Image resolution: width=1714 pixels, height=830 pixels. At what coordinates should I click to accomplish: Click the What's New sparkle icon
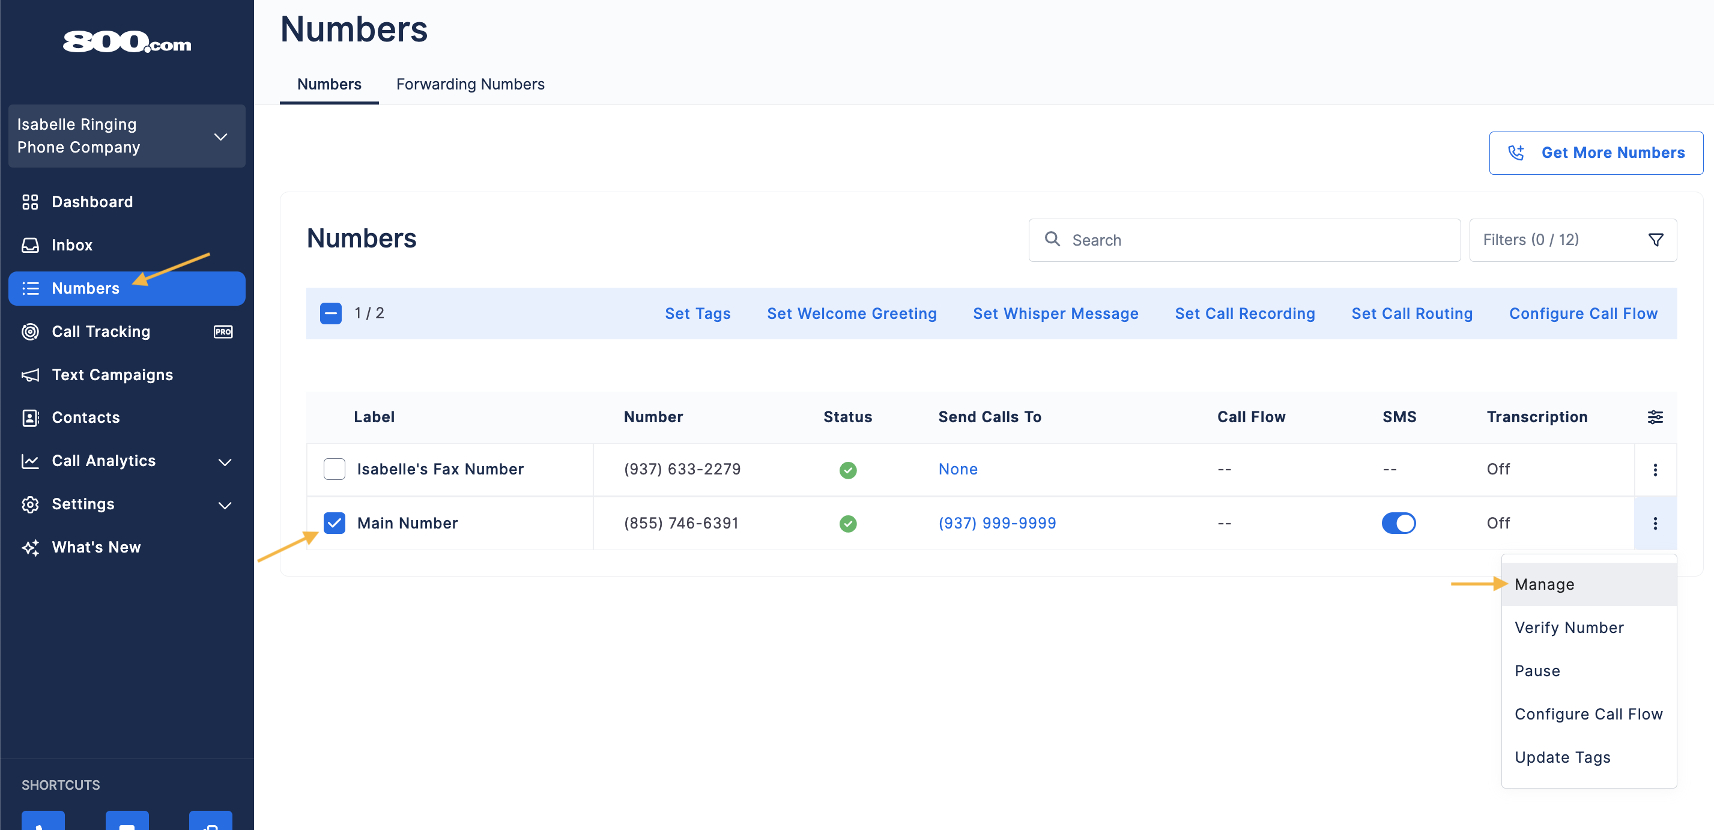[30, 547]
